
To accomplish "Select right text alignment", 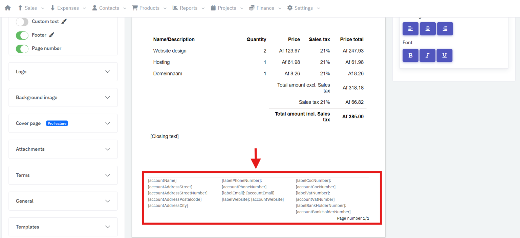I will [x=445, y=29].
